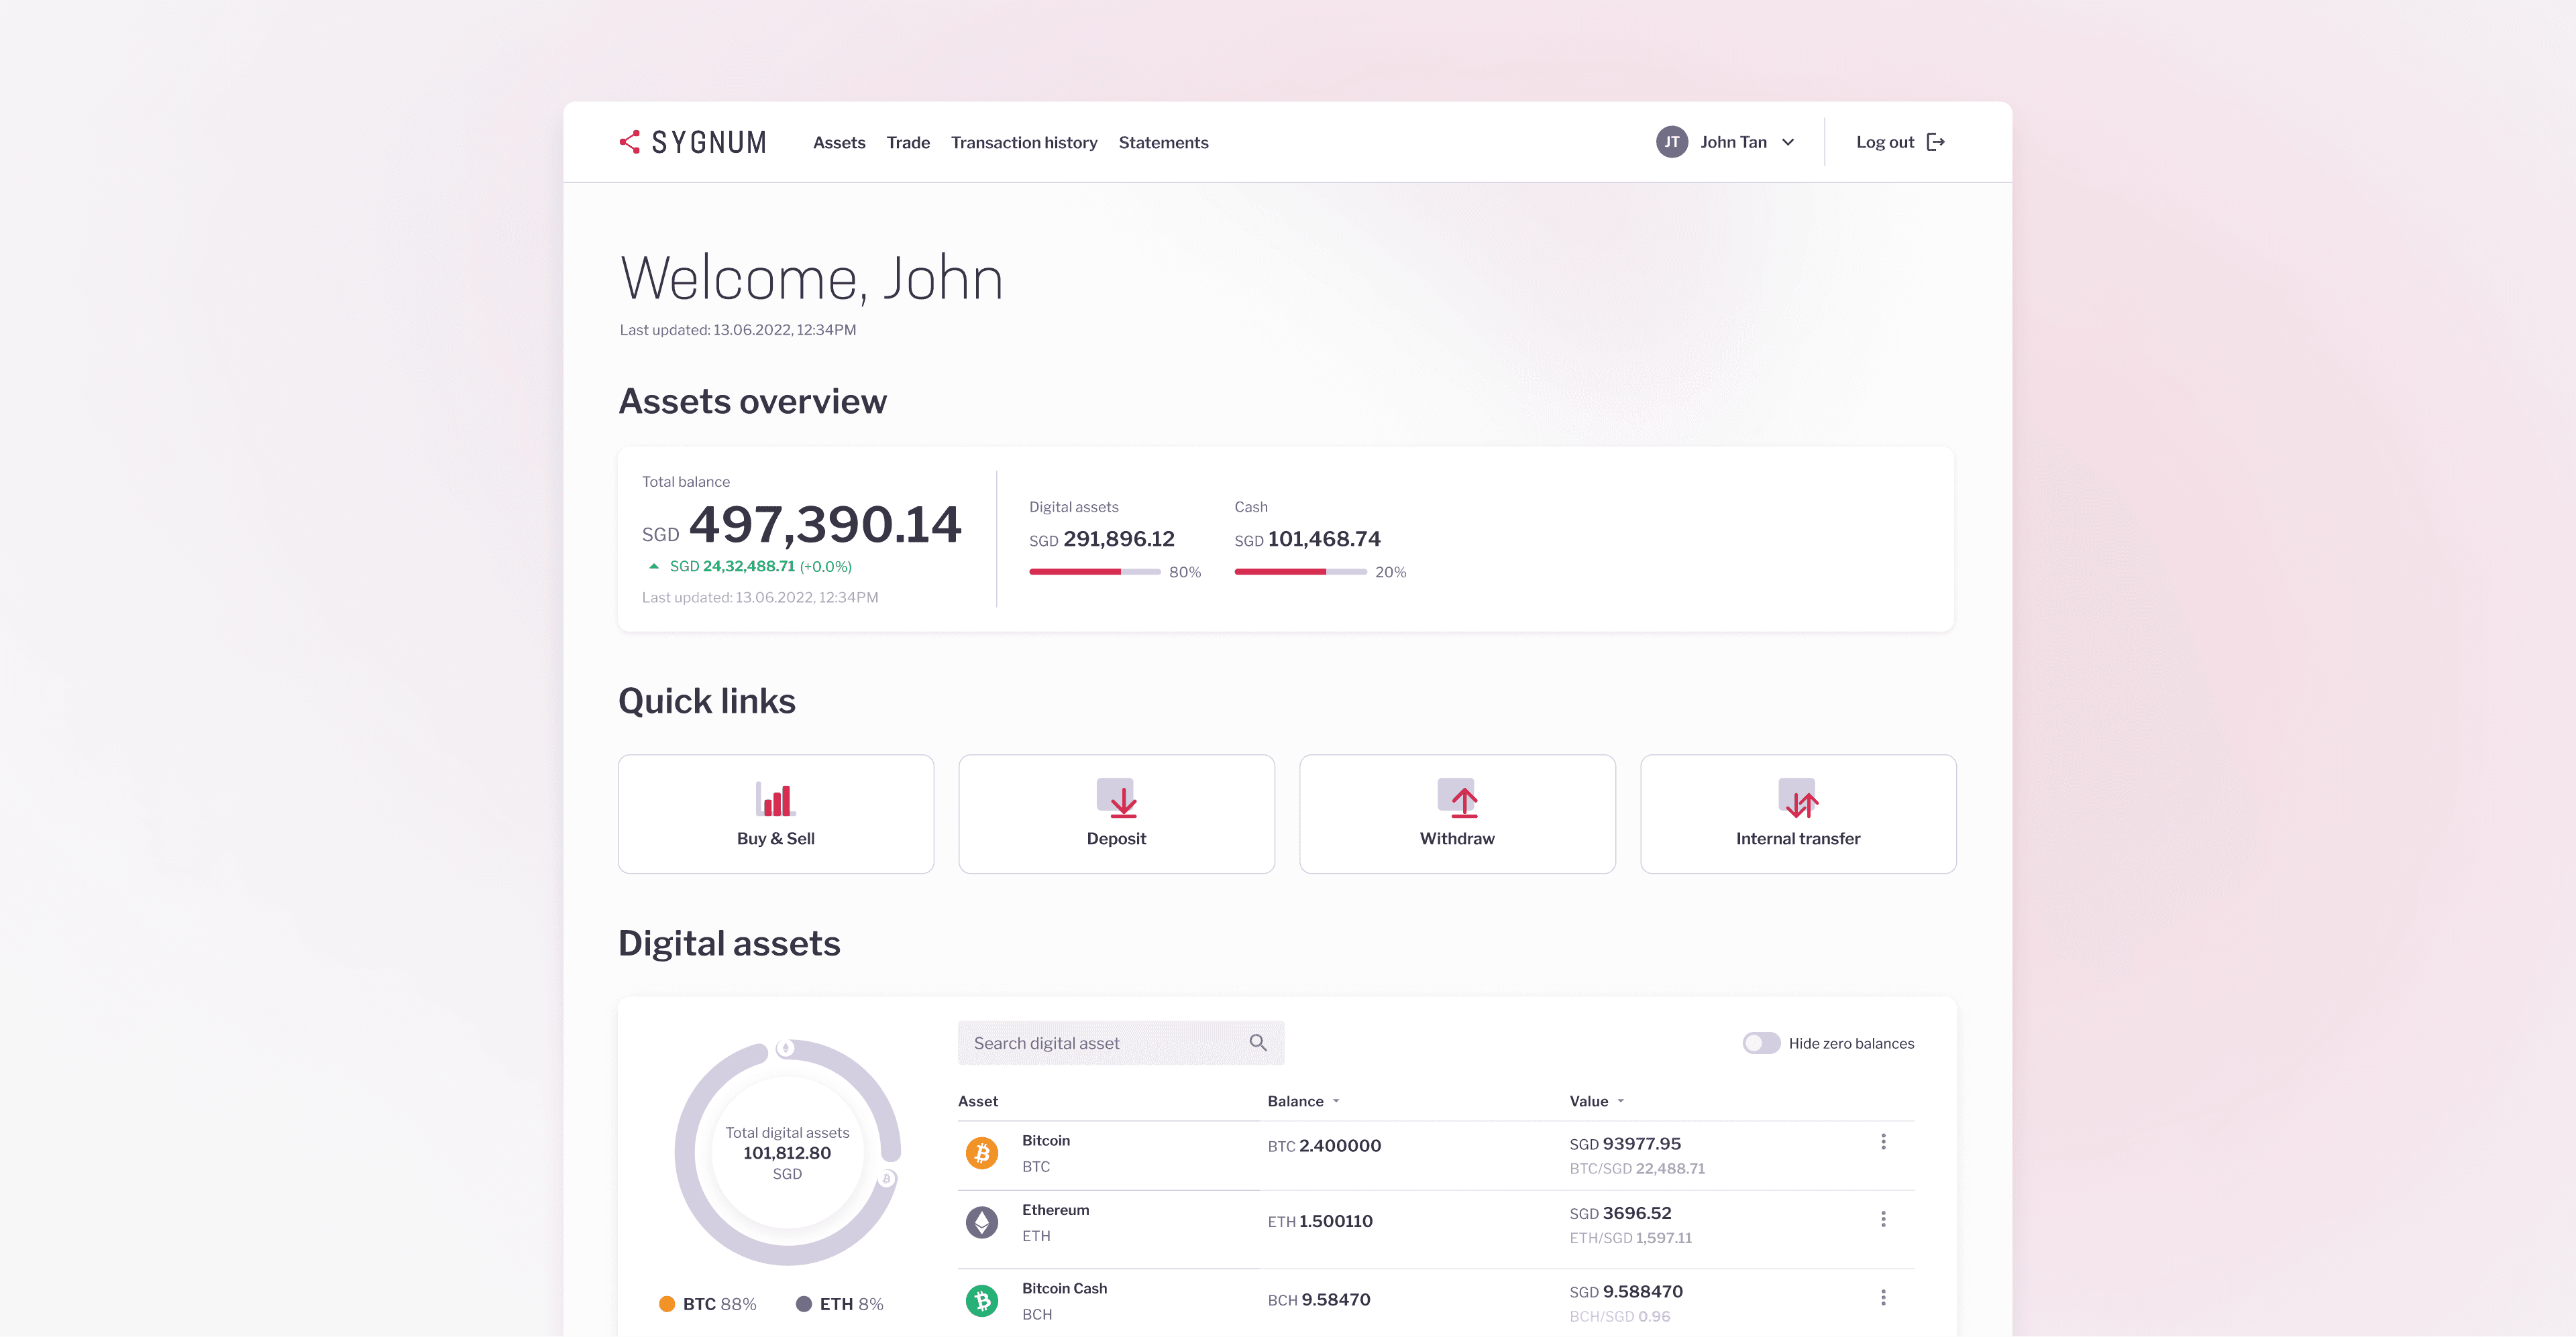This screenshot has width=2576, height=1337.
Task: Click the Buy & Sell bar chart icon
Action: click(775, 799)
